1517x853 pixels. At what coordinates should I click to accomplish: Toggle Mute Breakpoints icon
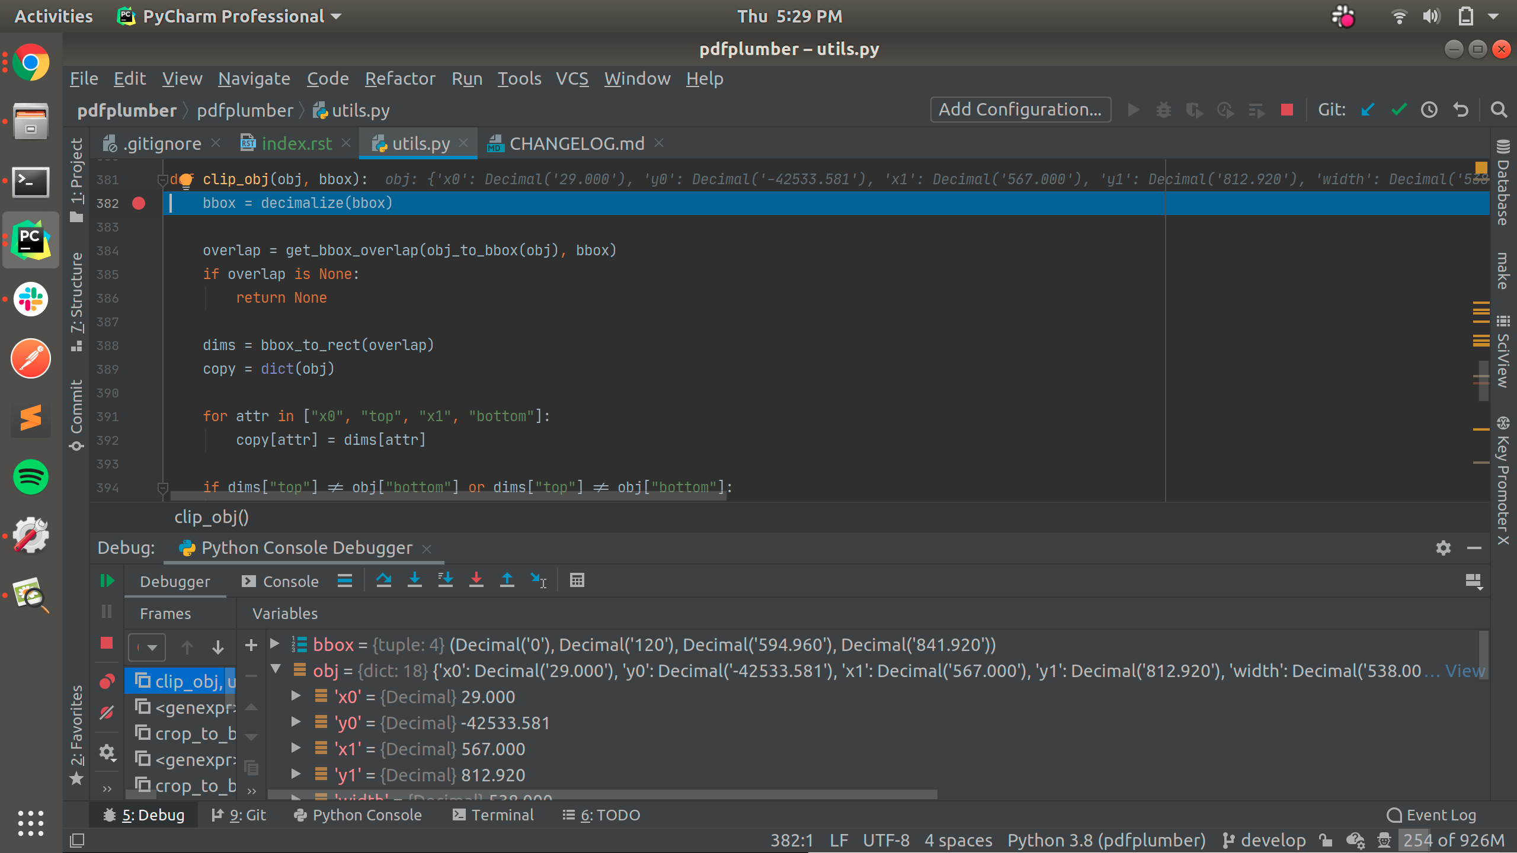tap(107, 713)
